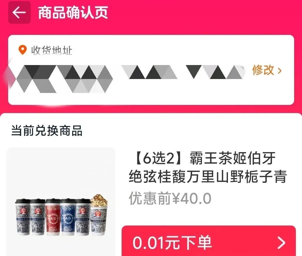The width and height of the screenshot is (302, 256).
Task: Tap the back arrow icon
Action: click(19, 13)
